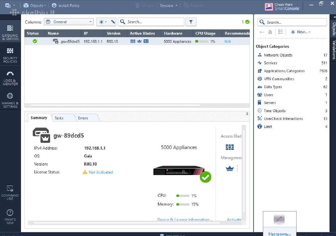Switch to the Errors tab
Image resolution: width=336 pixels, height=236 pixels.
pyautogui.click(x=83, y=118)
